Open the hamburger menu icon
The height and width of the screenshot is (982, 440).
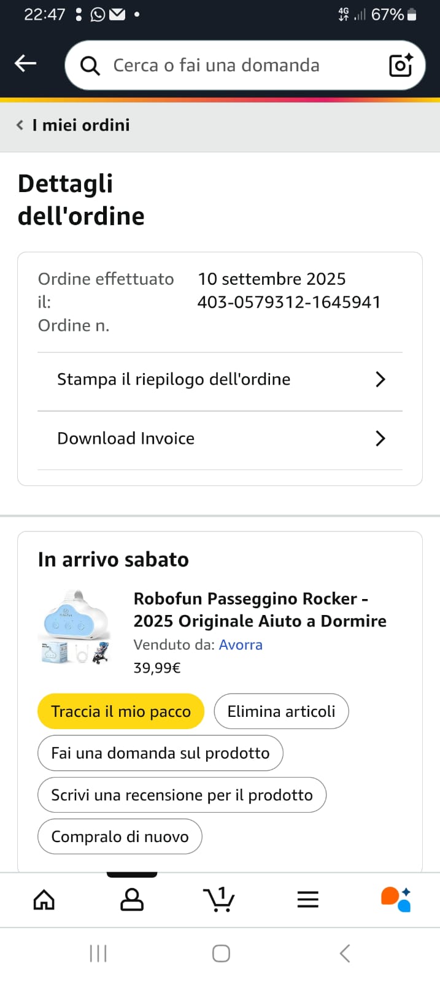coord(307,900)
